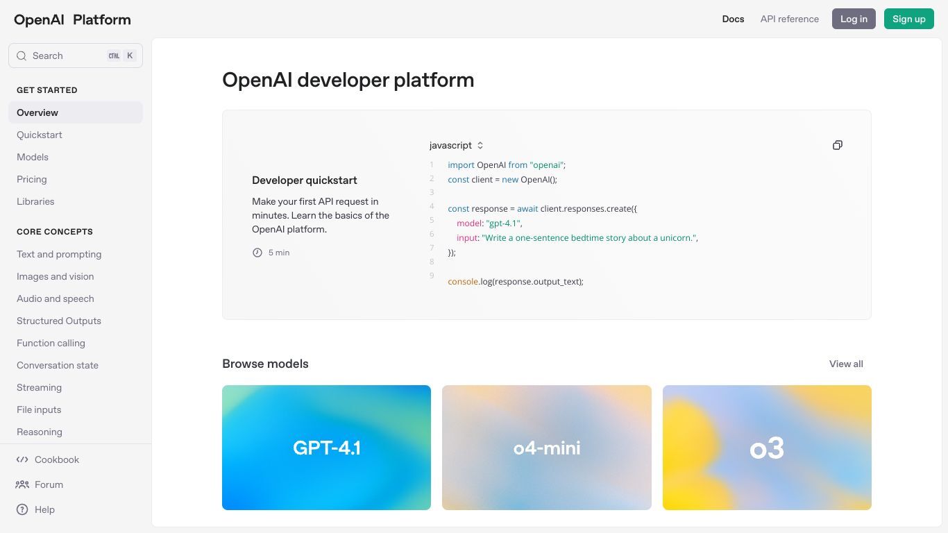
Task: Open Structured Outputs page
Action: coord(76,321)
